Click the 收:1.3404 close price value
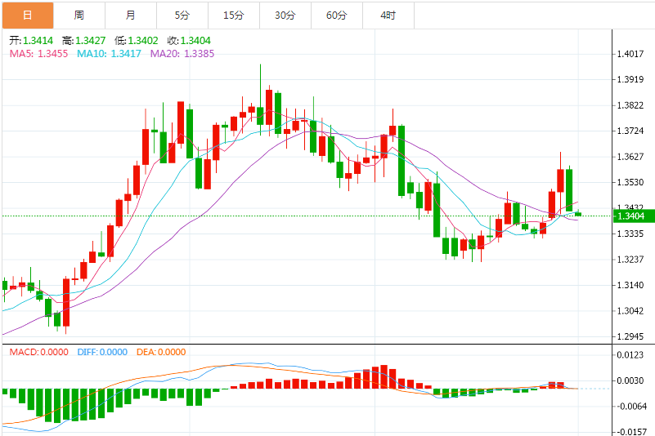Viewport: 655px width, 436px height. point(189,41)
